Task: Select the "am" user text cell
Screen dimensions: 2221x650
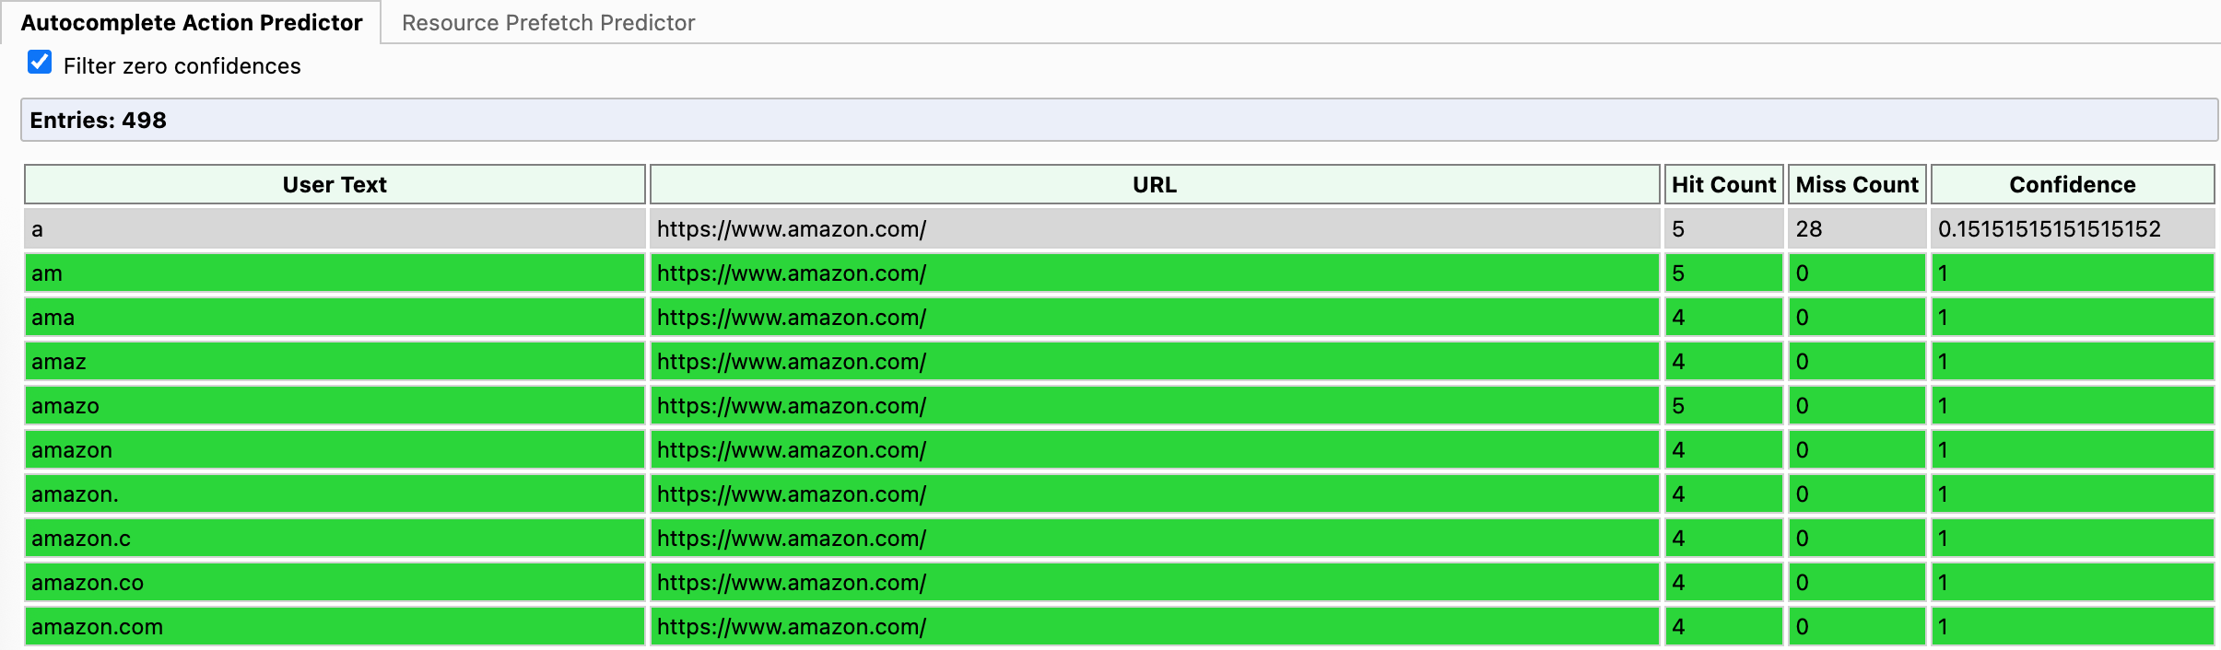Action: 335,273
